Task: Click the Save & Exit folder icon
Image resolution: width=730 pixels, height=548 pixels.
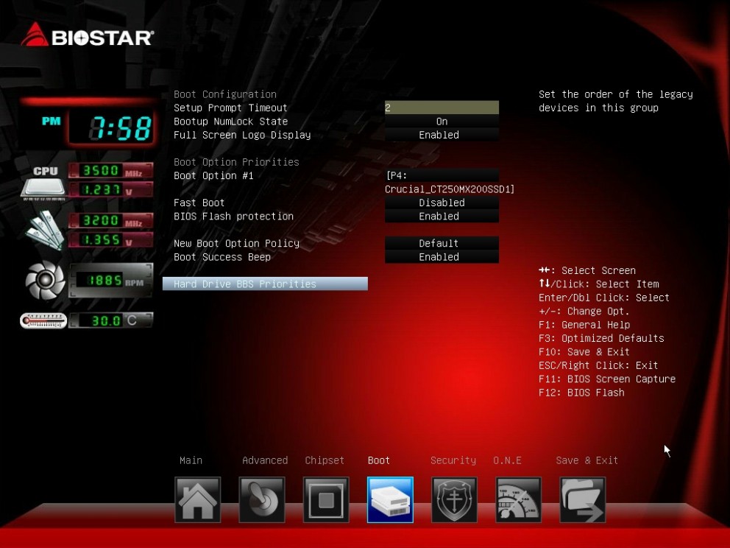Action: (582, 499)
